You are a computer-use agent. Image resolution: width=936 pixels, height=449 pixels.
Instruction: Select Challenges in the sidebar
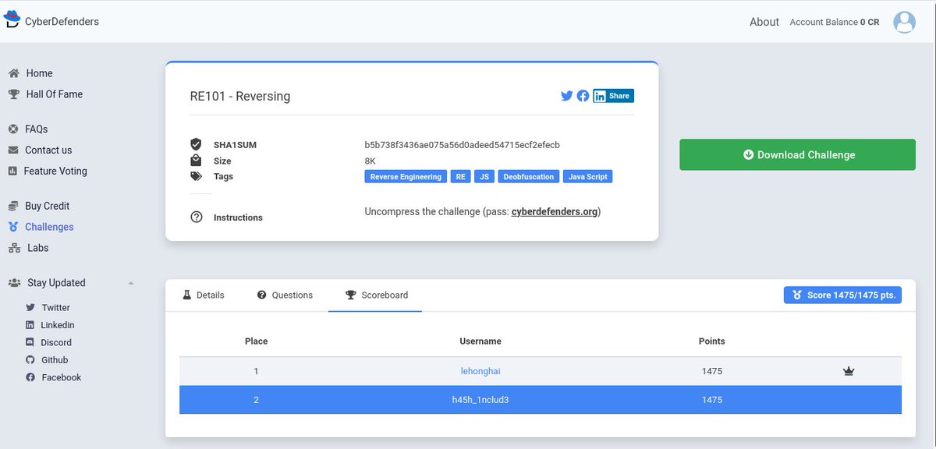[48, 226]
